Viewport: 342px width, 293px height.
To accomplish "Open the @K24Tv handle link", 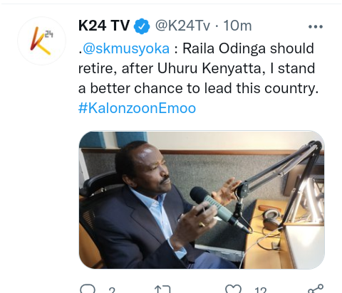I will pos(182,26).
